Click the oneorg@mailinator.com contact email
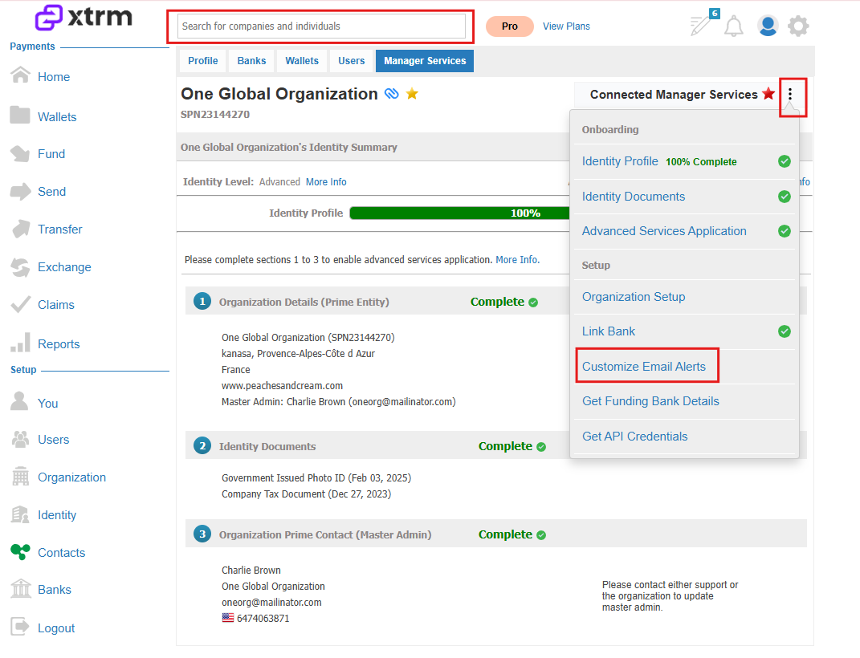The height and width of the screenshot is (658, 860). (271, 602)
